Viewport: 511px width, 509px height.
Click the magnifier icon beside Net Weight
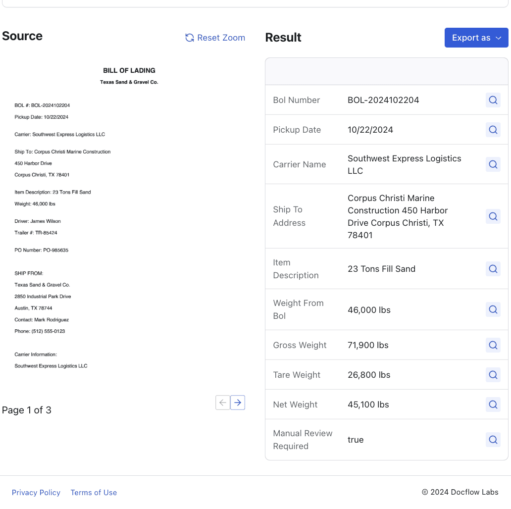pyautogui.click(x=493, y=404)
